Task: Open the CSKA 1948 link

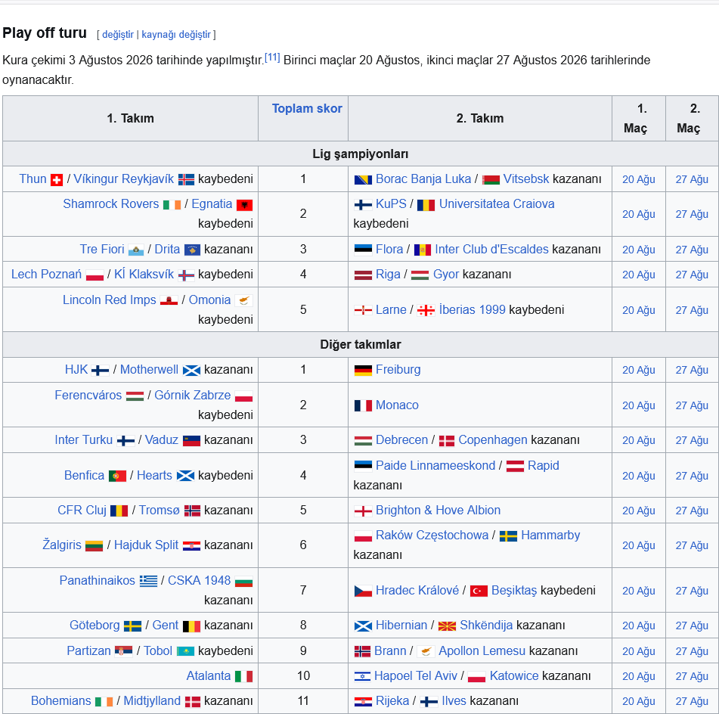Action: tap(199, 580)
